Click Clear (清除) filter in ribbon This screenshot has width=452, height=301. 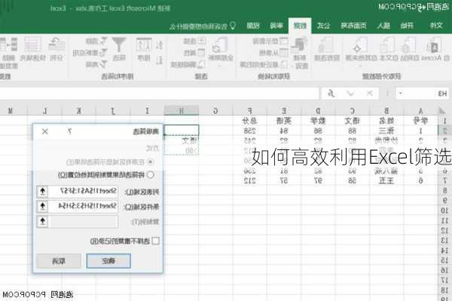(x=96, y=41)
